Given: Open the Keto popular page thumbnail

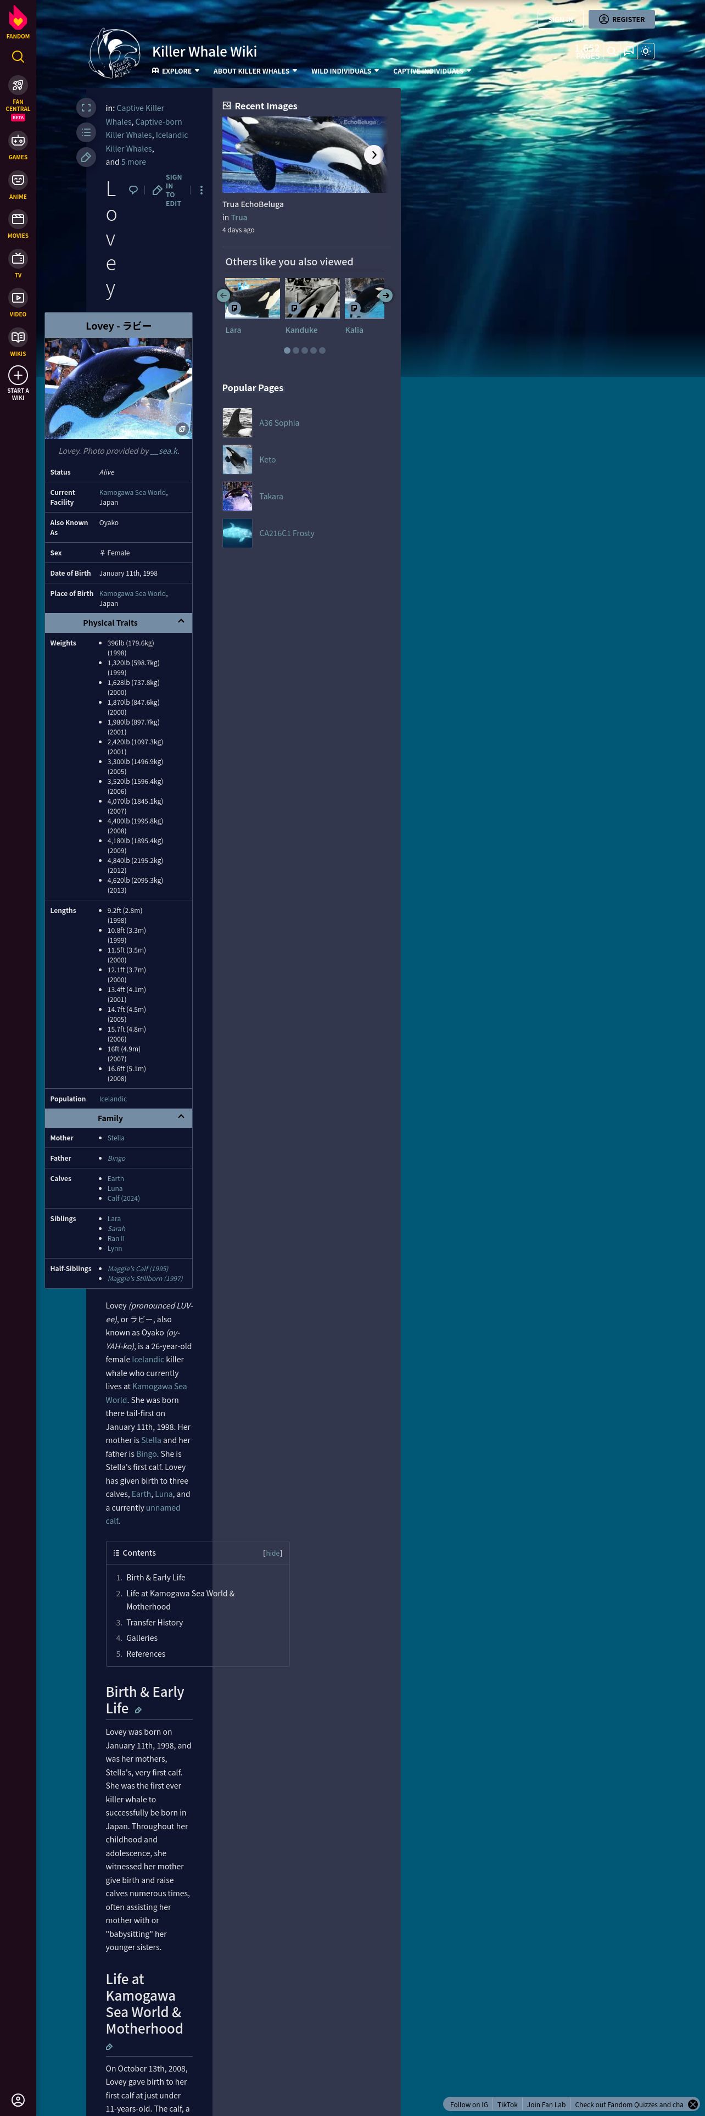Looking at the screenshot, I should pos(237,459).
